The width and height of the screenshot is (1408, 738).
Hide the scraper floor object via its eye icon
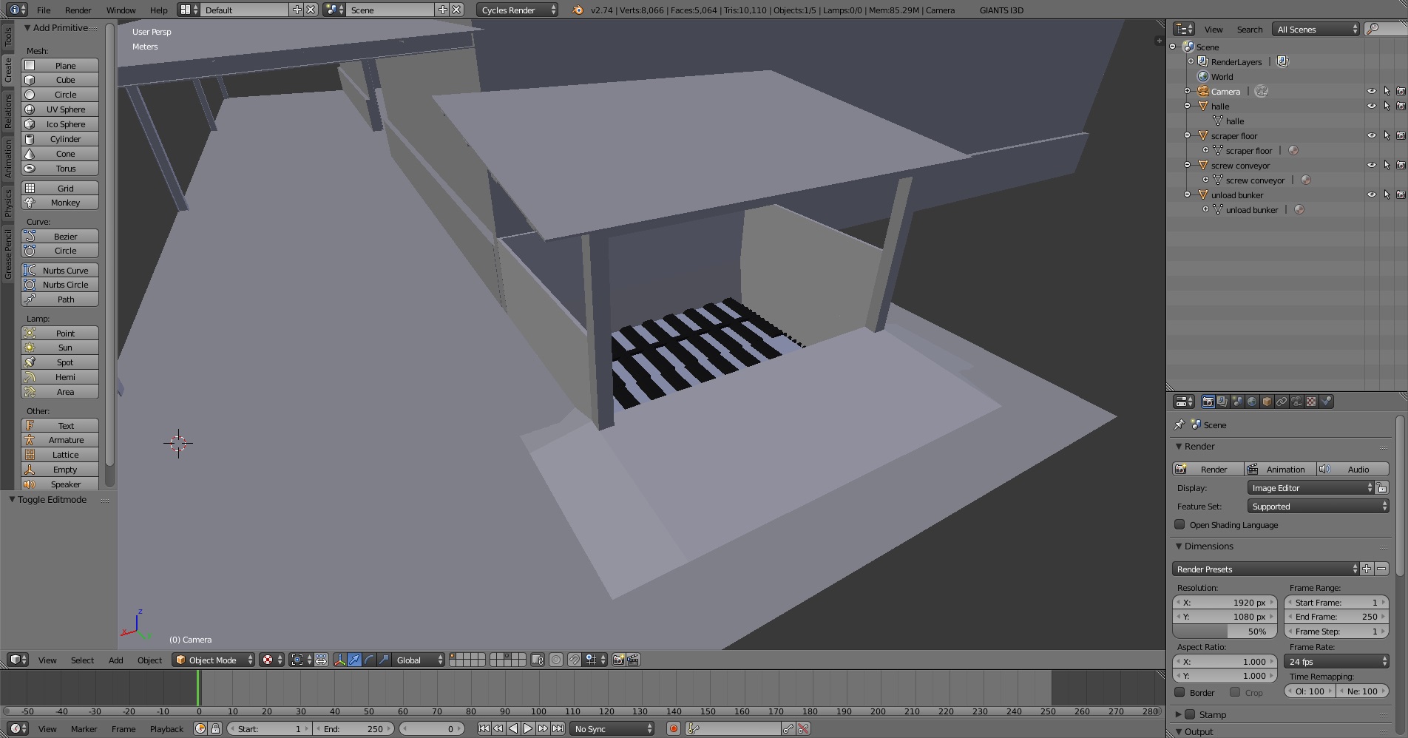point(1371,136)
